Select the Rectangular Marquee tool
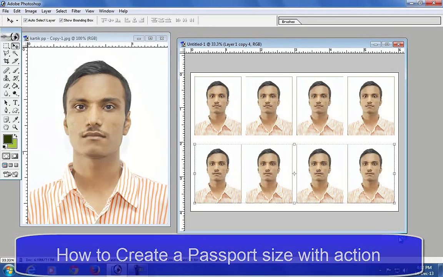 tap(6, 46)
